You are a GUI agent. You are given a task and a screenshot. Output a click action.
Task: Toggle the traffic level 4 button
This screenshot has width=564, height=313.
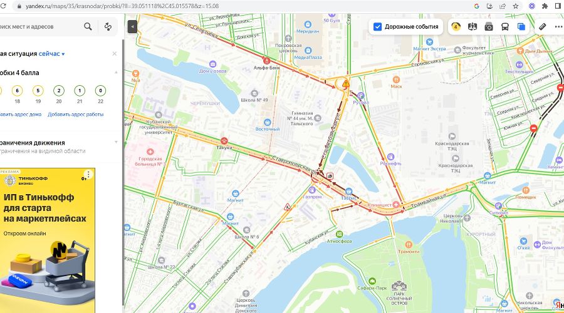(x=456, y=26)
